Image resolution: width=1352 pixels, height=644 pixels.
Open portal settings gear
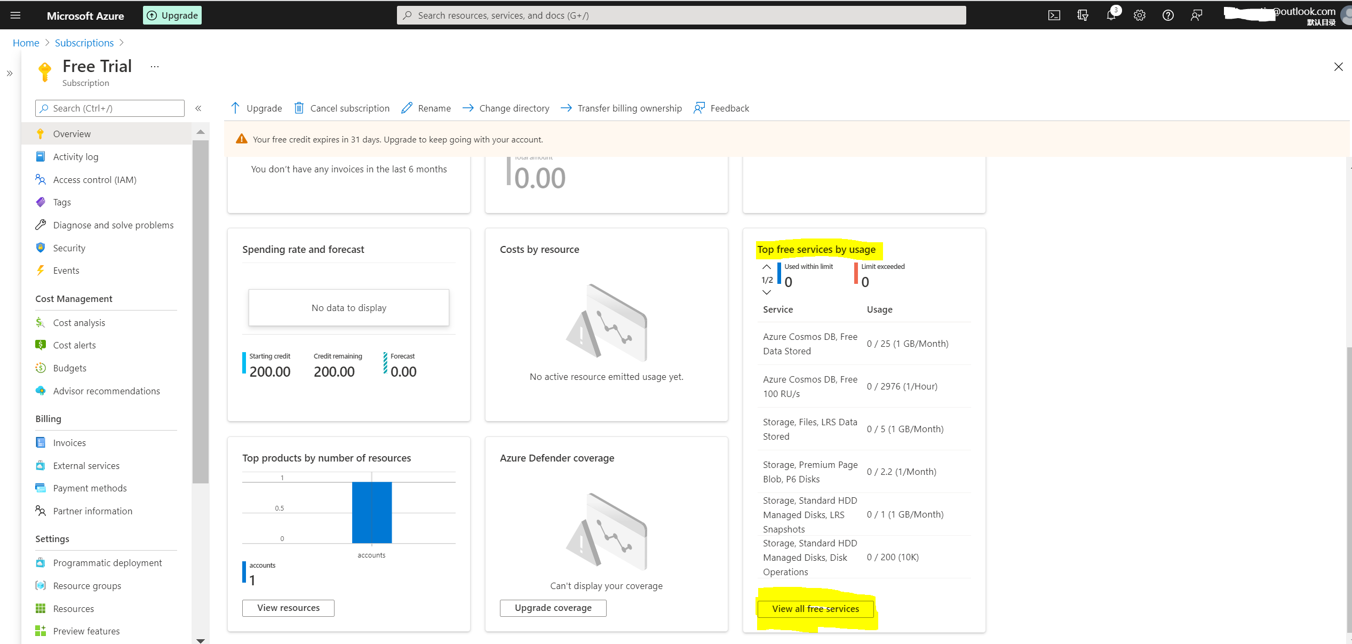click(x=1140, y=15)
